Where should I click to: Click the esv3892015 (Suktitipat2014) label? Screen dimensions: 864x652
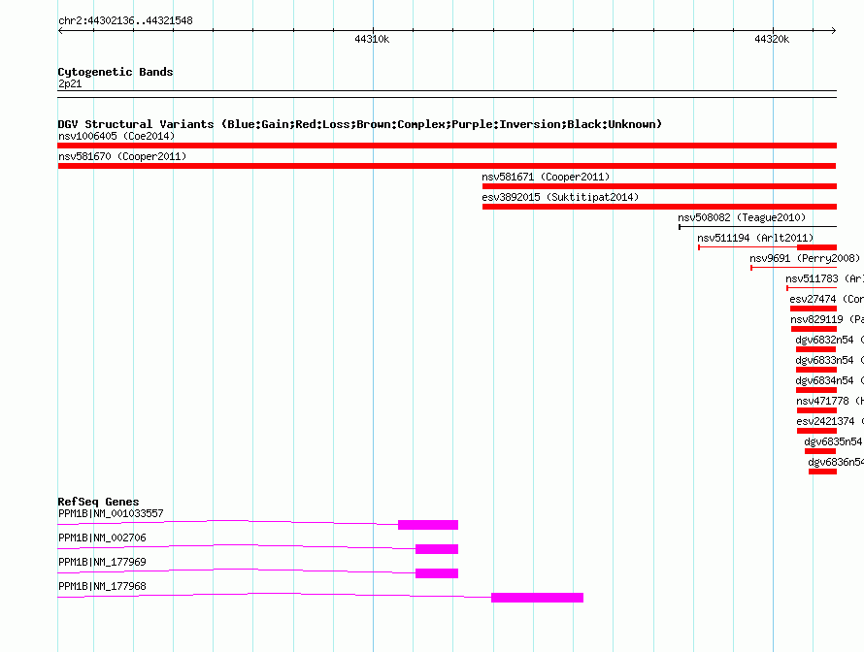pos(560,197)
